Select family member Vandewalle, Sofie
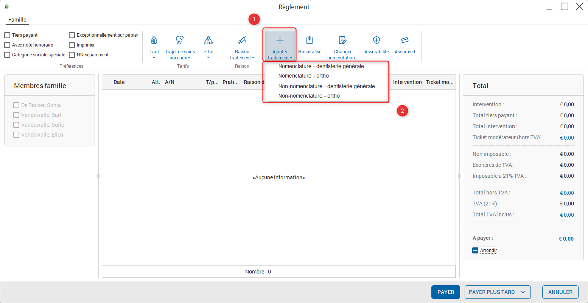 click(16, 125)
